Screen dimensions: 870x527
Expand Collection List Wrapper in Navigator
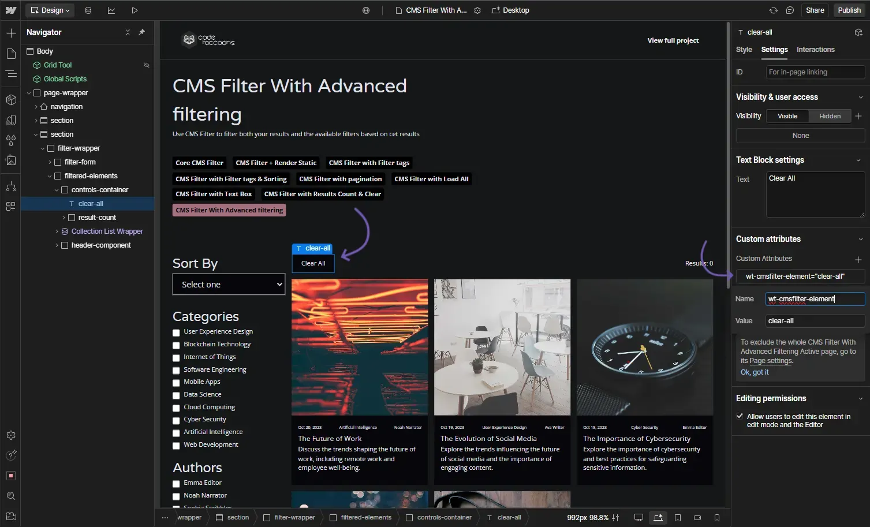pos(57,231)
